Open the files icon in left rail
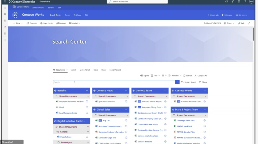The height and width of the screenshot is (144, 258). tap(5, 27)
